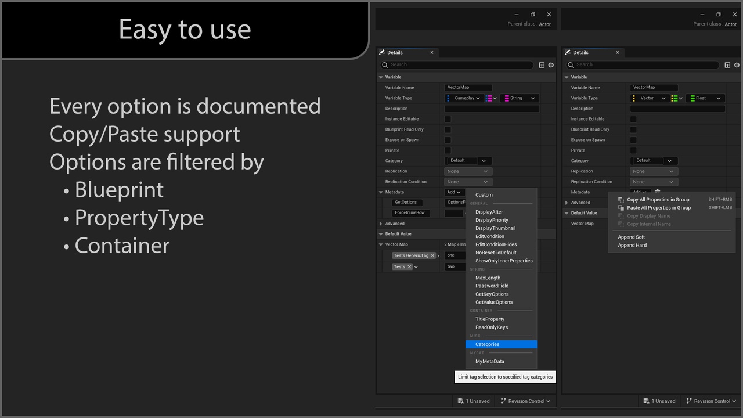The image size is (743, 418).
Task: Close the left Details tab
Action: [431, 52]
